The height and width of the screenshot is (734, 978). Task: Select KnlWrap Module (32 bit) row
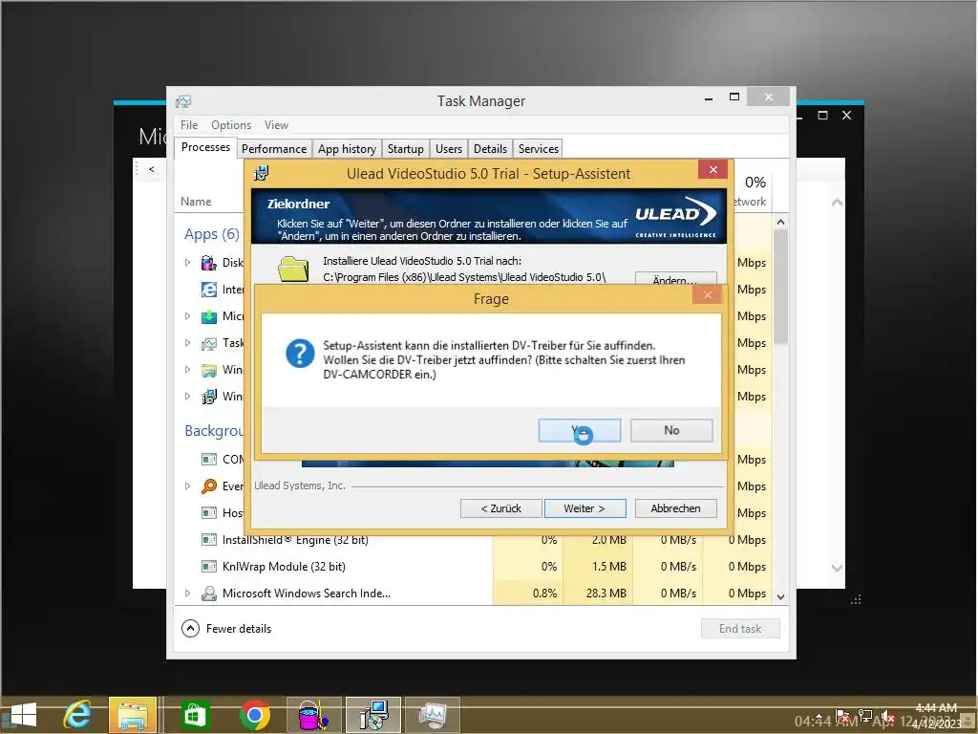click(473, 566)
